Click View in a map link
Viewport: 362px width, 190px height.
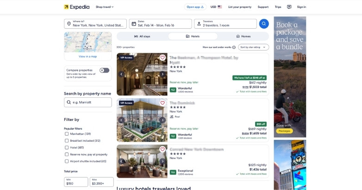[88, 57]
